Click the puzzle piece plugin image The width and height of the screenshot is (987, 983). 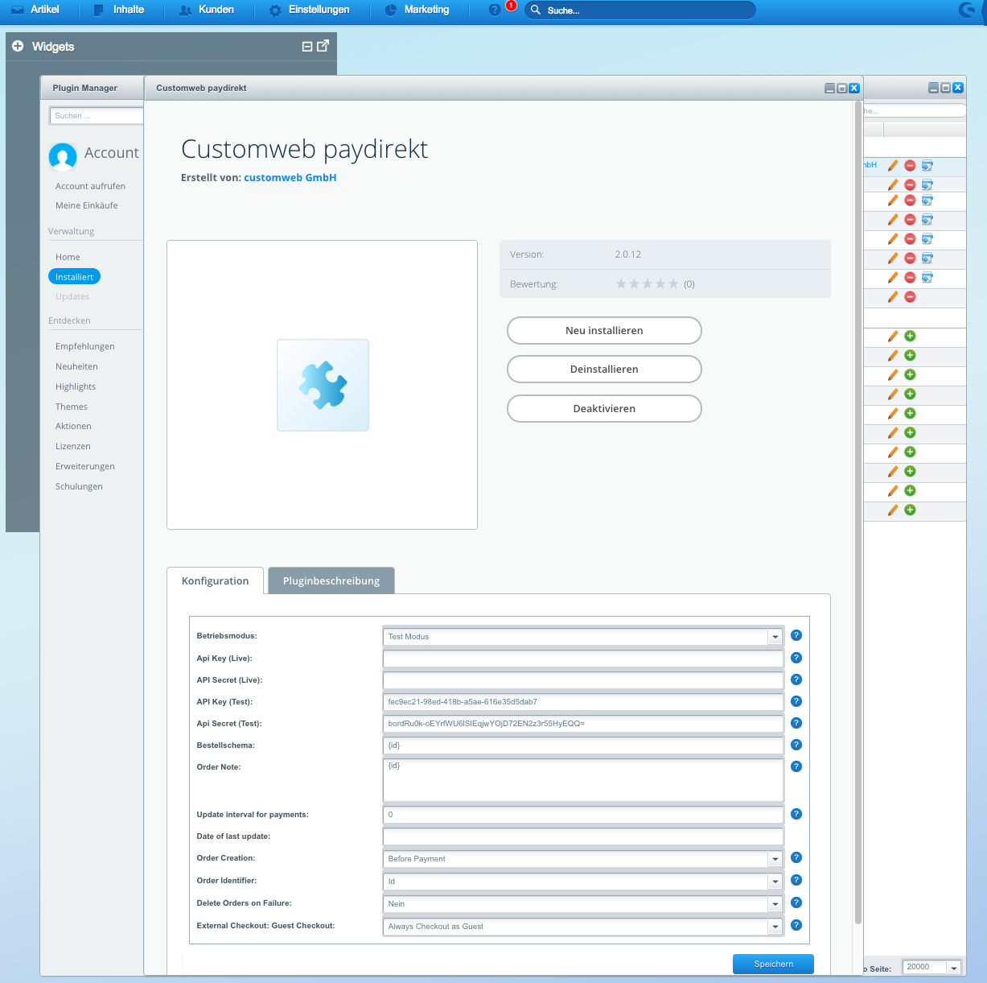click(323, 385)
